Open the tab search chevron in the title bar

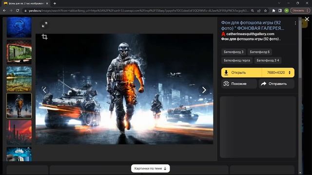[x=279, y=3]
